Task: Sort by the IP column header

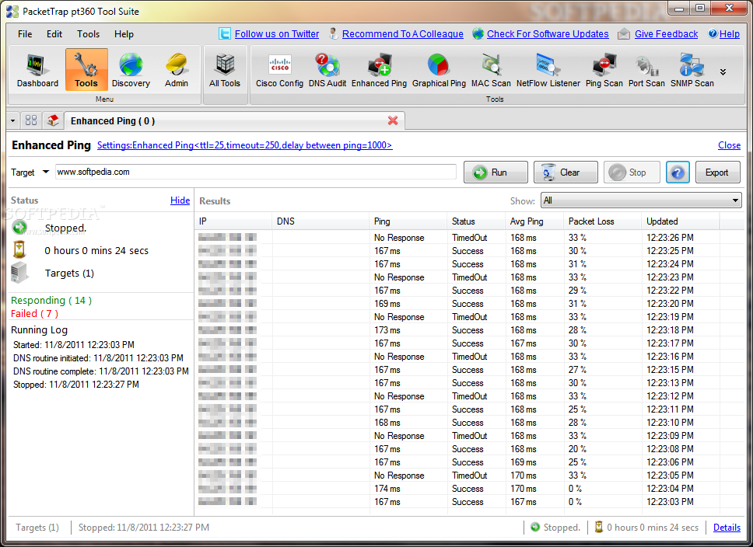Action: pyautogui.click(x=234, y=221)
